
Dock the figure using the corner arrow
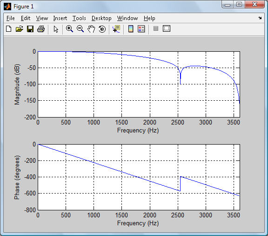click(260, 18)
